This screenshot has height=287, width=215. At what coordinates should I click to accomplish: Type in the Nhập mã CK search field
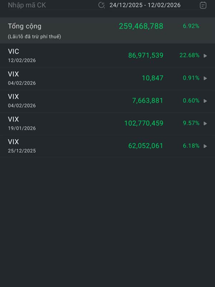(x=27, y=5)
